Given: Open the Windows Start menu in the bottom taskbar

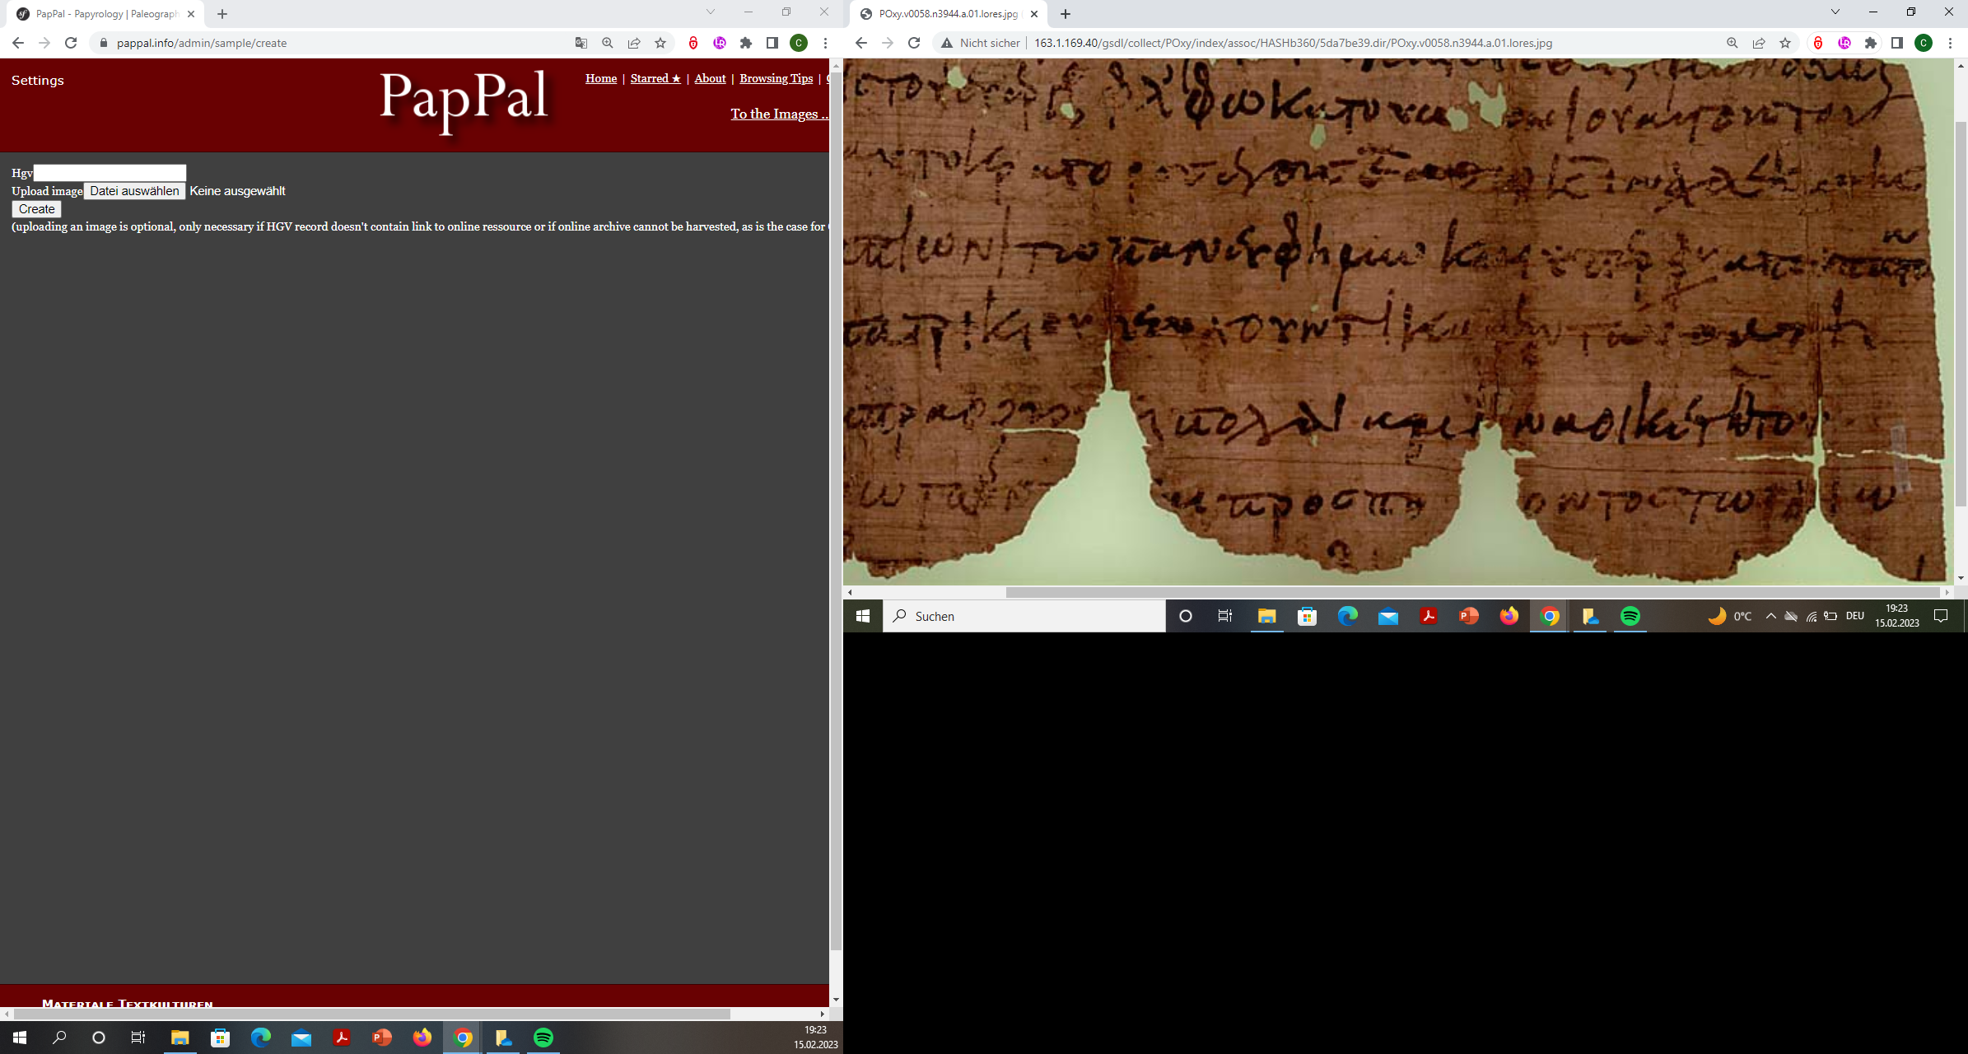Looking at the screenshot, I should (x=19, y=1038).
